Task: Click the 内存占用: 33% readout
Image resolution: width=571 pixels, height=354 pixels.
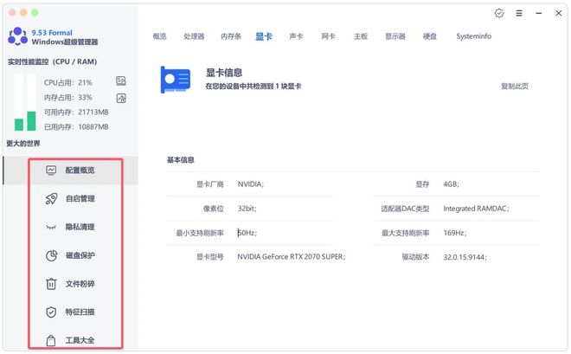Action: 67,98
